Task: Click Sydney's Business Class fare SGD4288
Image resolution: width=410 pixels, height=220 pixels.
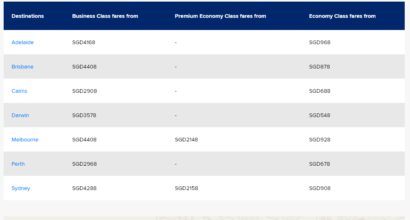Action: tap(84, 188)
